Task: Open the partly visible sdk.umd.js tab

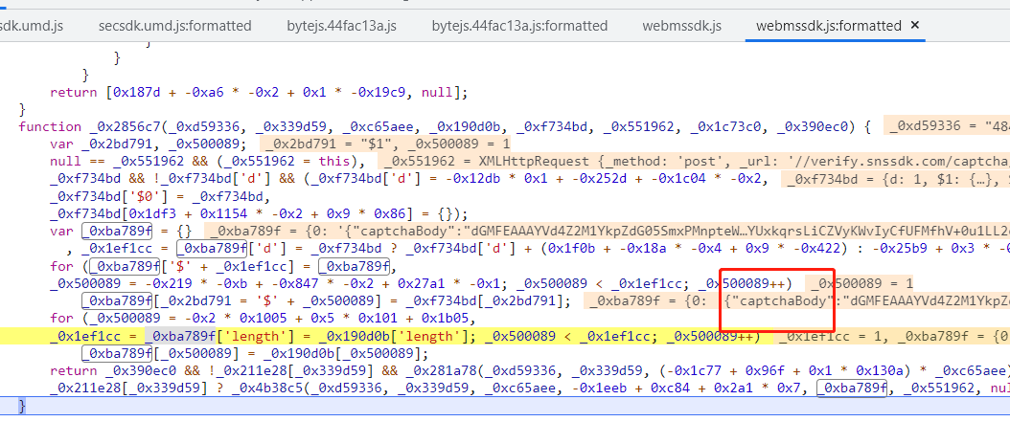Action: tap(31, 26)
